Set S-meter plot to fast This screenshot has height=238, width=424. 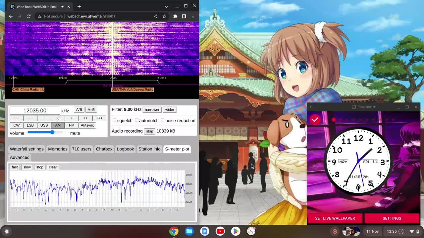(15, 167)
